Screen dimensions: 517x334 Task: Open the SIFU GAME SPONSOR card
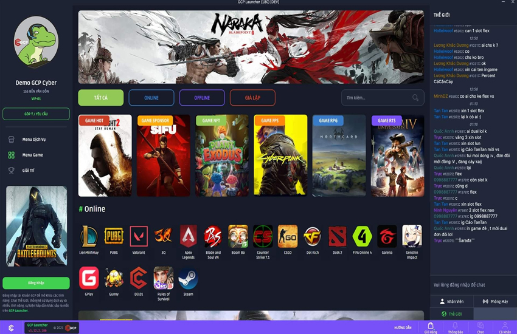pos(164,155)
